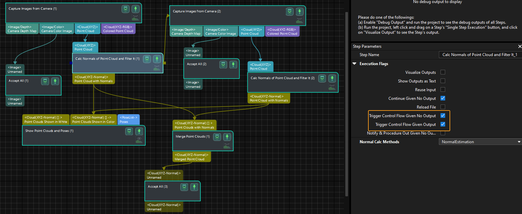Click single step execution arrow on Accept All (2)

point(233,64)
